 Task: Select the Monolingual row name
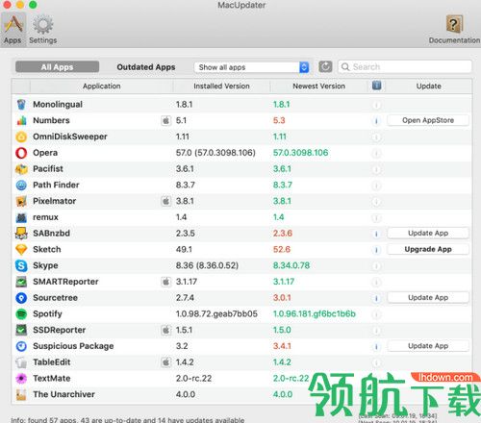click(58, 105)
